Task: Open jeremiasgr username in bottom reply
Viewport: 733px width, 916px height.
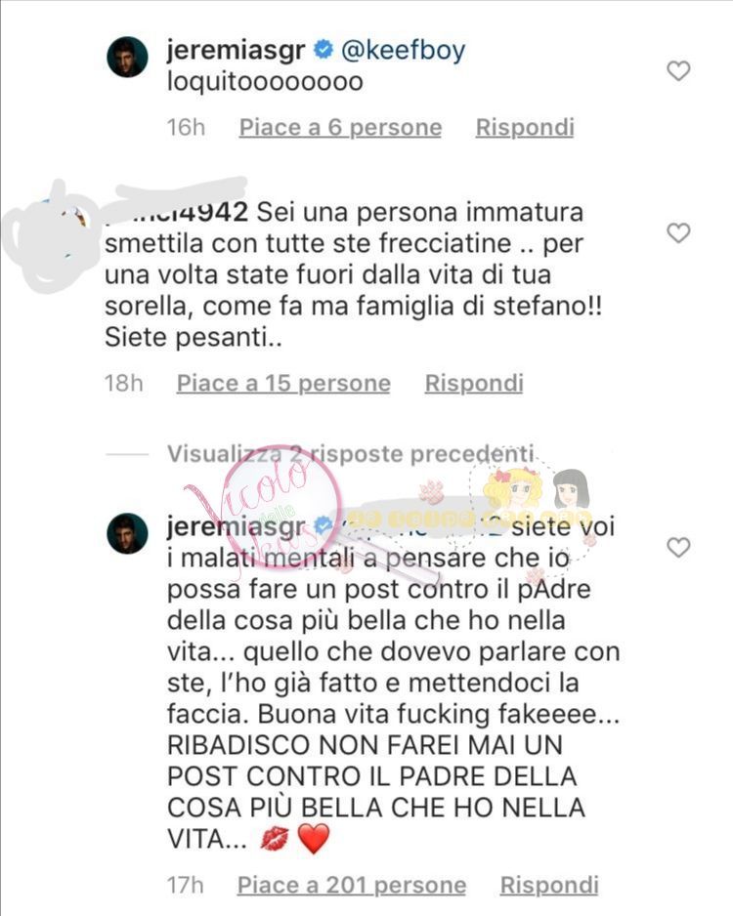Action: (236, 527)
